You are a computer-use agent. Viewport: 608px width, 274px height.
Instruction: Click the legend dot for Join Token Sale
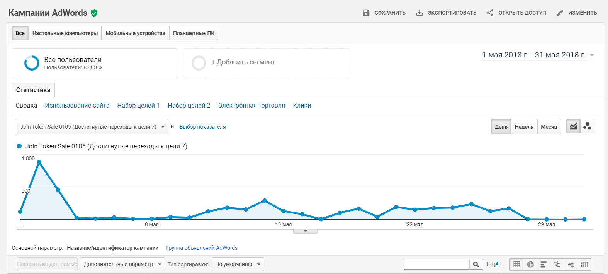point(19,146)
